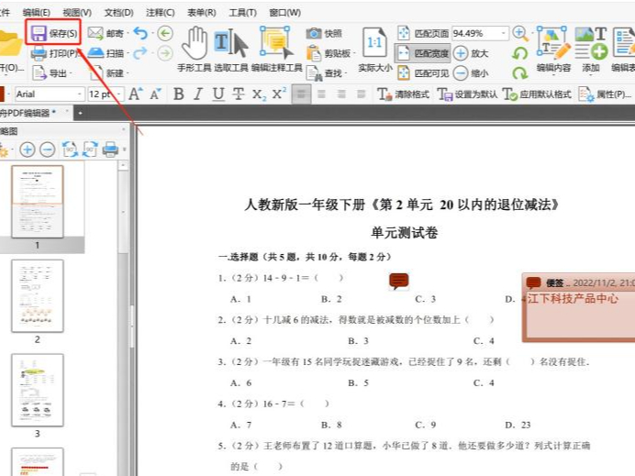Open the Tools (工具) menu

(x=242, y=13)
